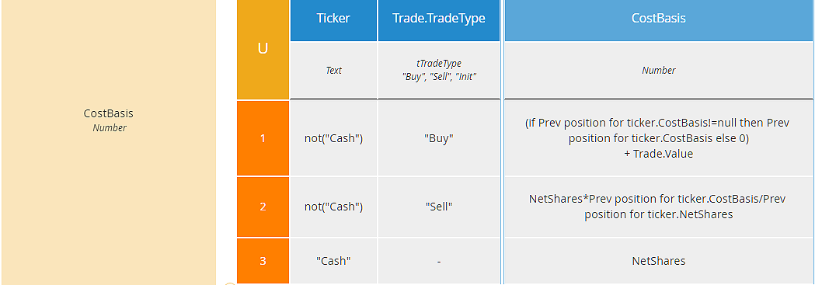
Task: Edit the dash trade type cell in rule 3
Action: tap(439, 261)
